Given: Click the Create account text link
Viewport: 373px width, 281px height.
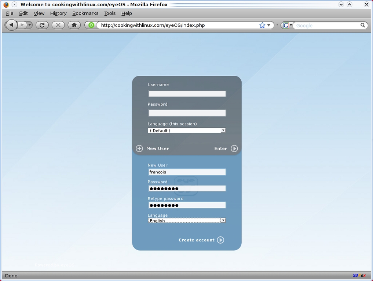Looking at the screenshot, I should 196,240.
